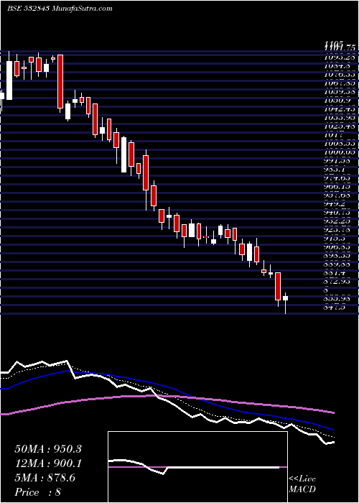Click the 12MA : 900.1 readout

[x=48, y=463]
